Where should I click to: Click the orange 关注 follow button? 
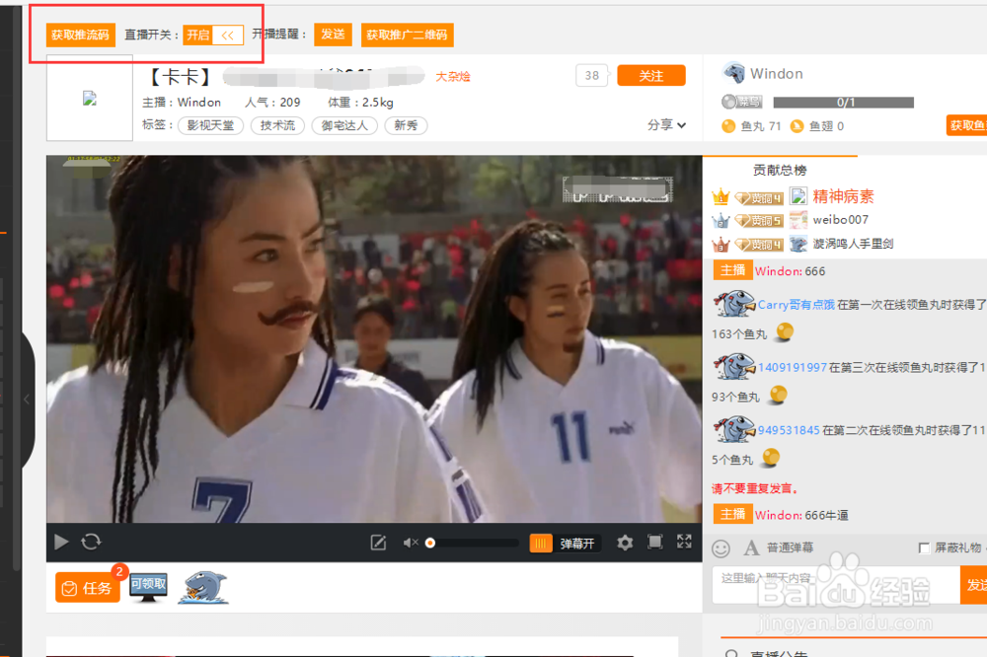pyautogui.click(x=651, y=76)
